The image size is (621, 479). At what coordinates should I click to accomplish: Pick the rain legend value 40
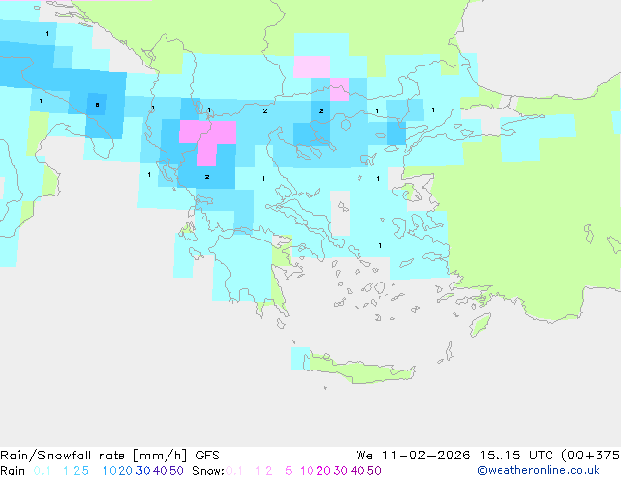point(160,471)
